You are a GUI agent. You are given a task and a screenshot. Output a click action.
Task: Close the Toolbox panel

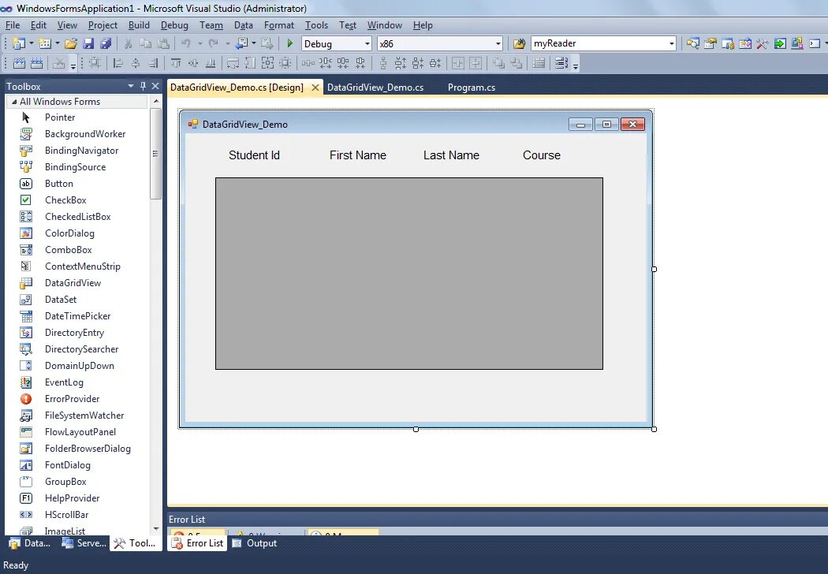click(x=155, y=86)
